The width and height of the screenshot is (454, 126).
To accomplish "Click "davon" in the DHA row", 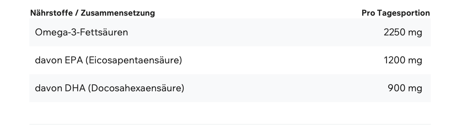I will coord(49,89).
